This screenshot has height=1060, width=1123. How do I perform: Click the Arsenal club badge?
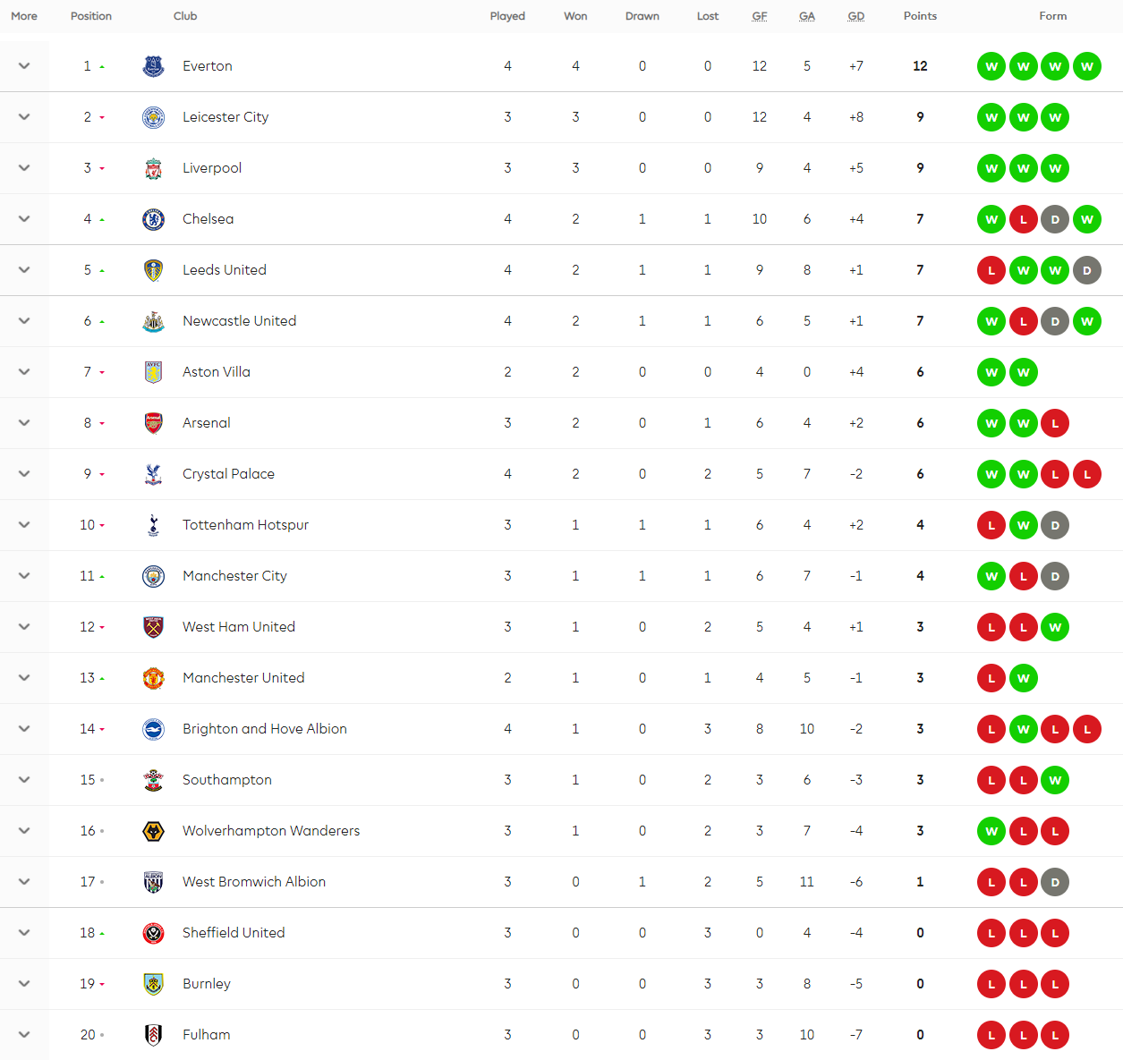pyautogui.click(x=154, y=423)
